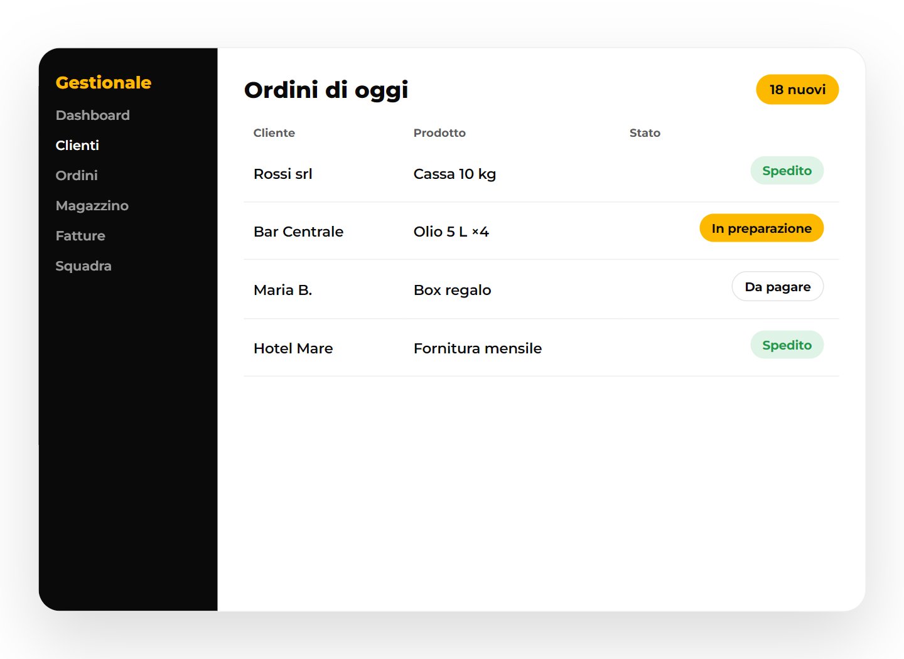Select Ordini from the sidebar menu
This screenshot has width=904, height=659.
click(x=77, y=176)
